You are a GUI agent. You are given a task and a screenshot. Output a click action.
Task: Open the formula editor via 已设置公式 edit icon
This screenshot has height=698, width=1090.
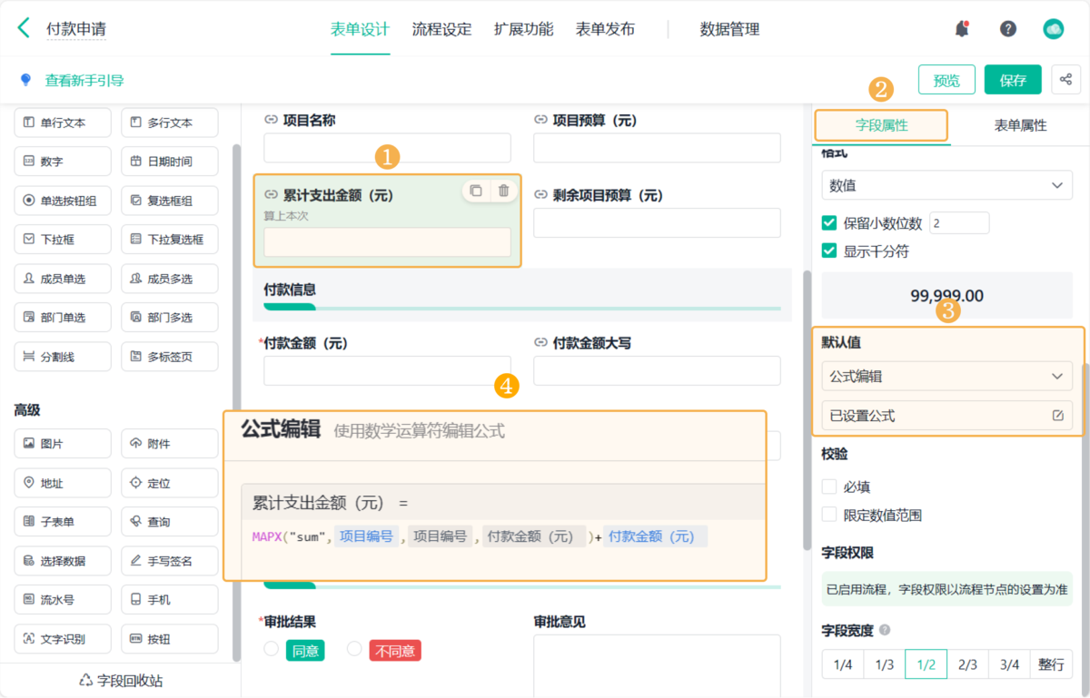(x=1057, y=415)
